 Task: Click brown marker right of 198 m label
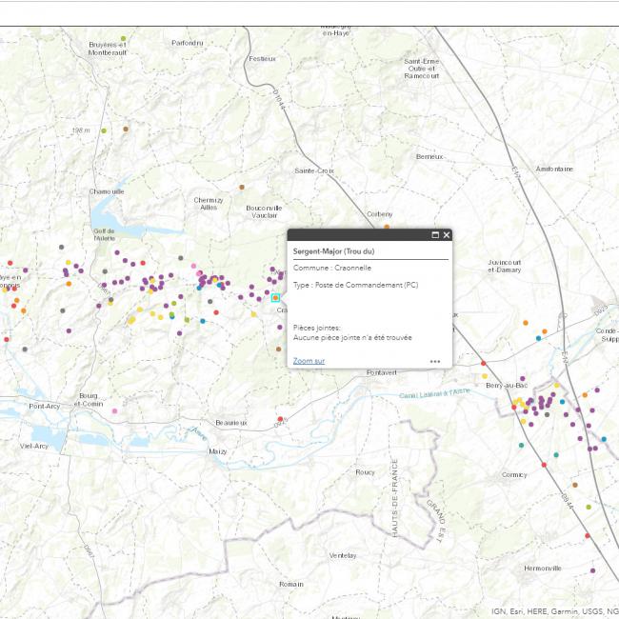coord(125,129)
